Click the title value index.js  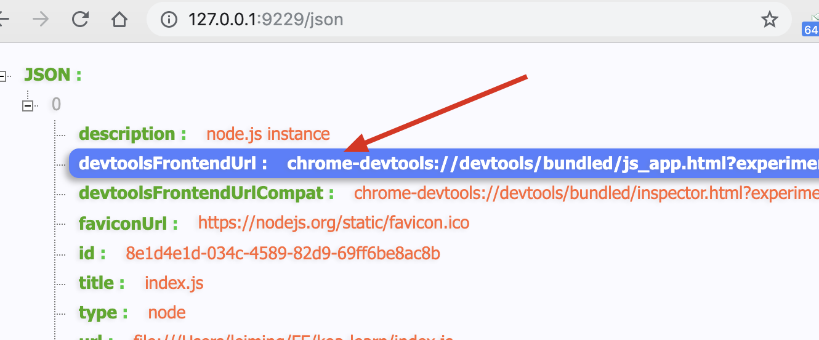[174, 283]
